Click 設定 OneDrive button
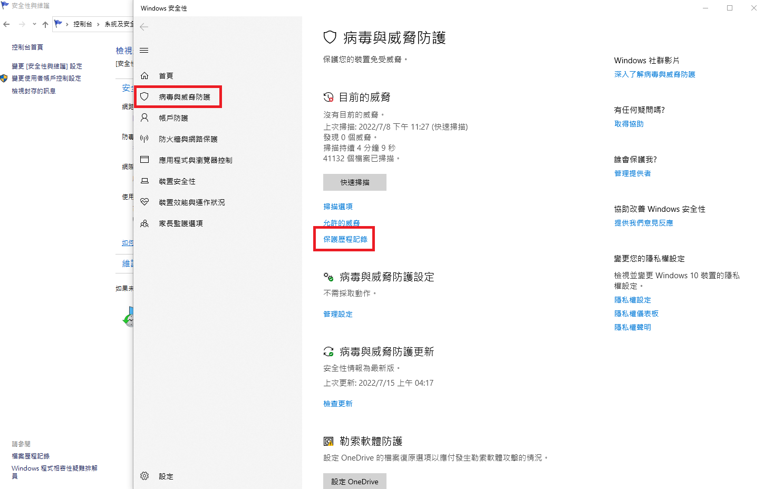Viewport: 764px width, 489px height. [355, 482]
